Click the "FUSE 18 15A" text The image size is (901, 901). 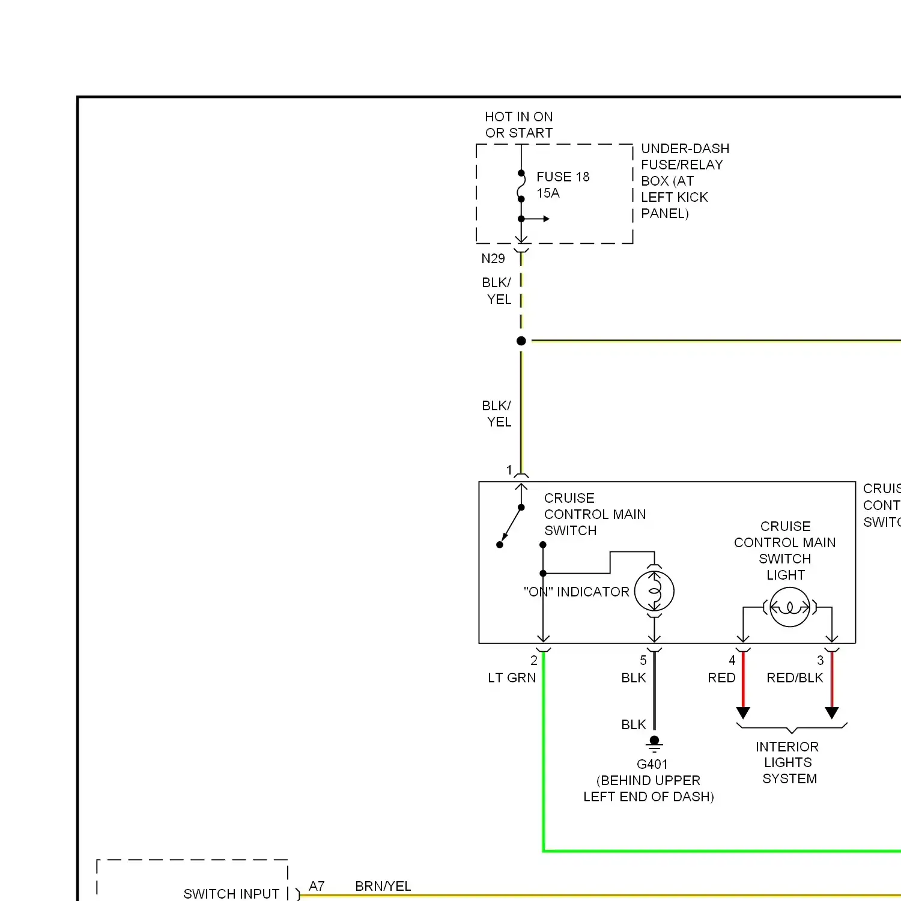(x=563, y=184)
